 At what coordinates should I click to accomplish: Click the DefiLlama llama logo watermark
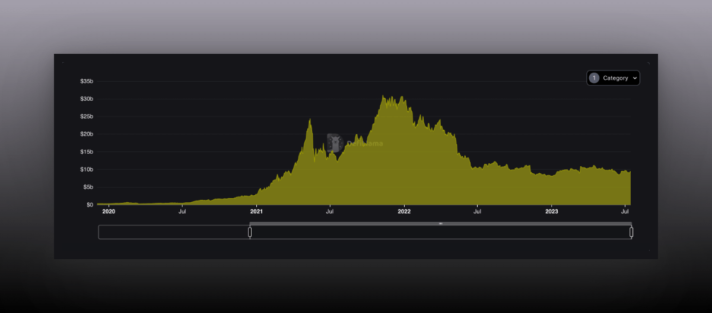click(335, 143)
